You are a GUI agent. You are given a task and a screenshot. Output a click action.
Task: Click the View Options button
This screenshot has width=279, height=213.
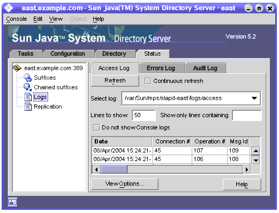coord(125,184)
